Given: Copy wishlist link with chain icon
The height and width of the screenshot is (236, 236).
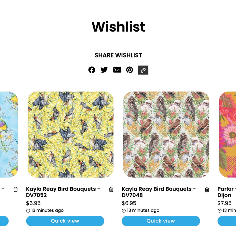Looking at the screenshot, I should pyautogui.click(x=143, y=70).
